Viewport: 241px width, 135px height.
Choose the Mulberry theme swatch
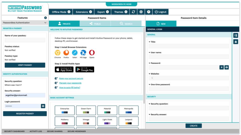tap(65, 121)
